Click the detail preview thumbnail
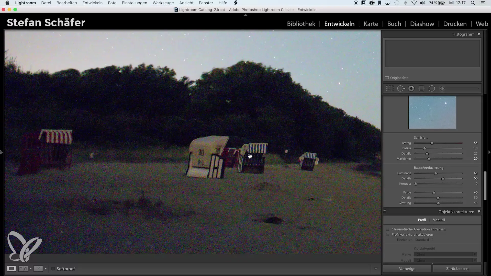The height and width of the screenshot is (276, 491). click(432, 112)
